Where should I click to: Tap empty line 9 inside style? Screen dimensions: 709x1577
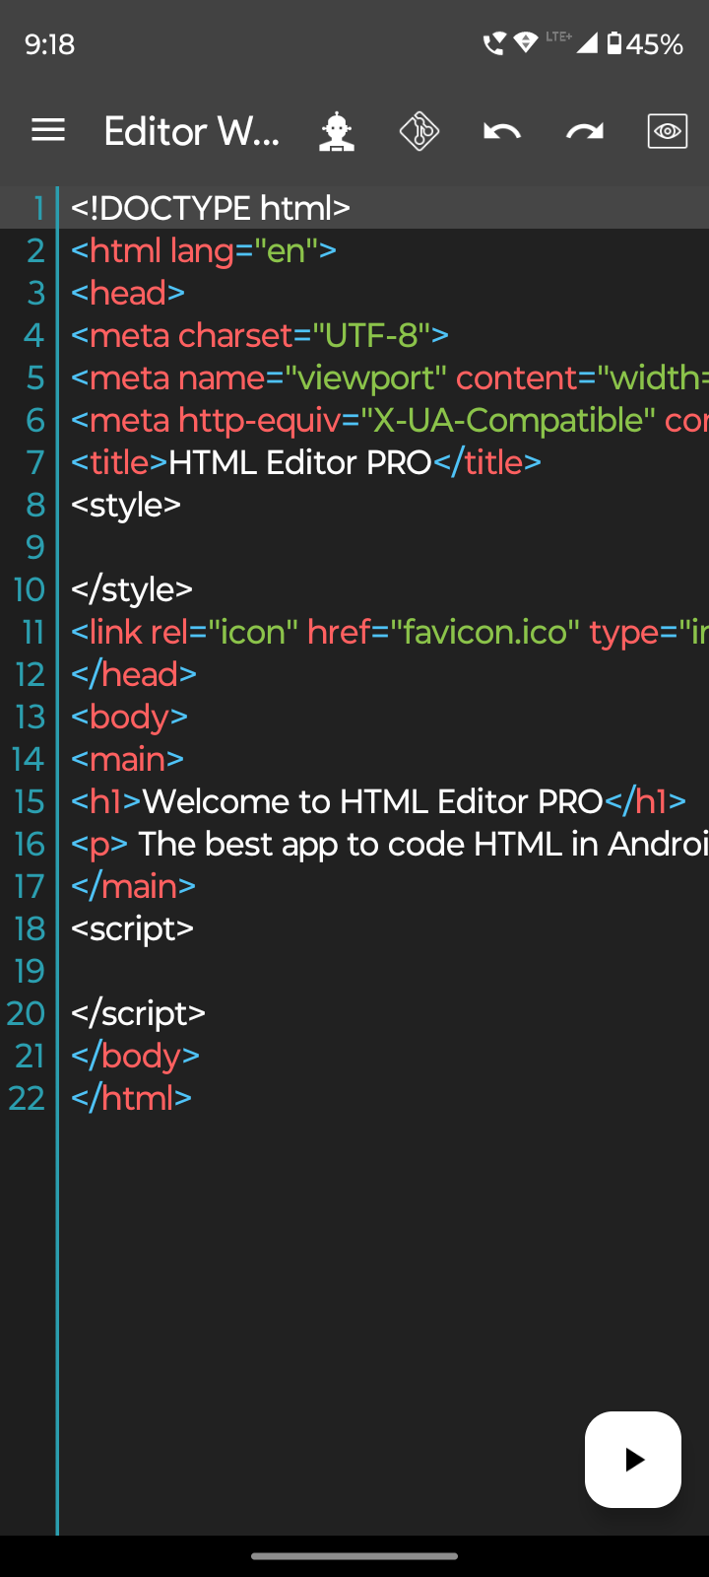pos(384,547)
